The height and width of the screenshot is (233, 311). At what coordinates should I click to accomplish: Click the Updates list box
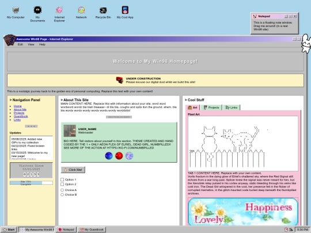[31, 148]
